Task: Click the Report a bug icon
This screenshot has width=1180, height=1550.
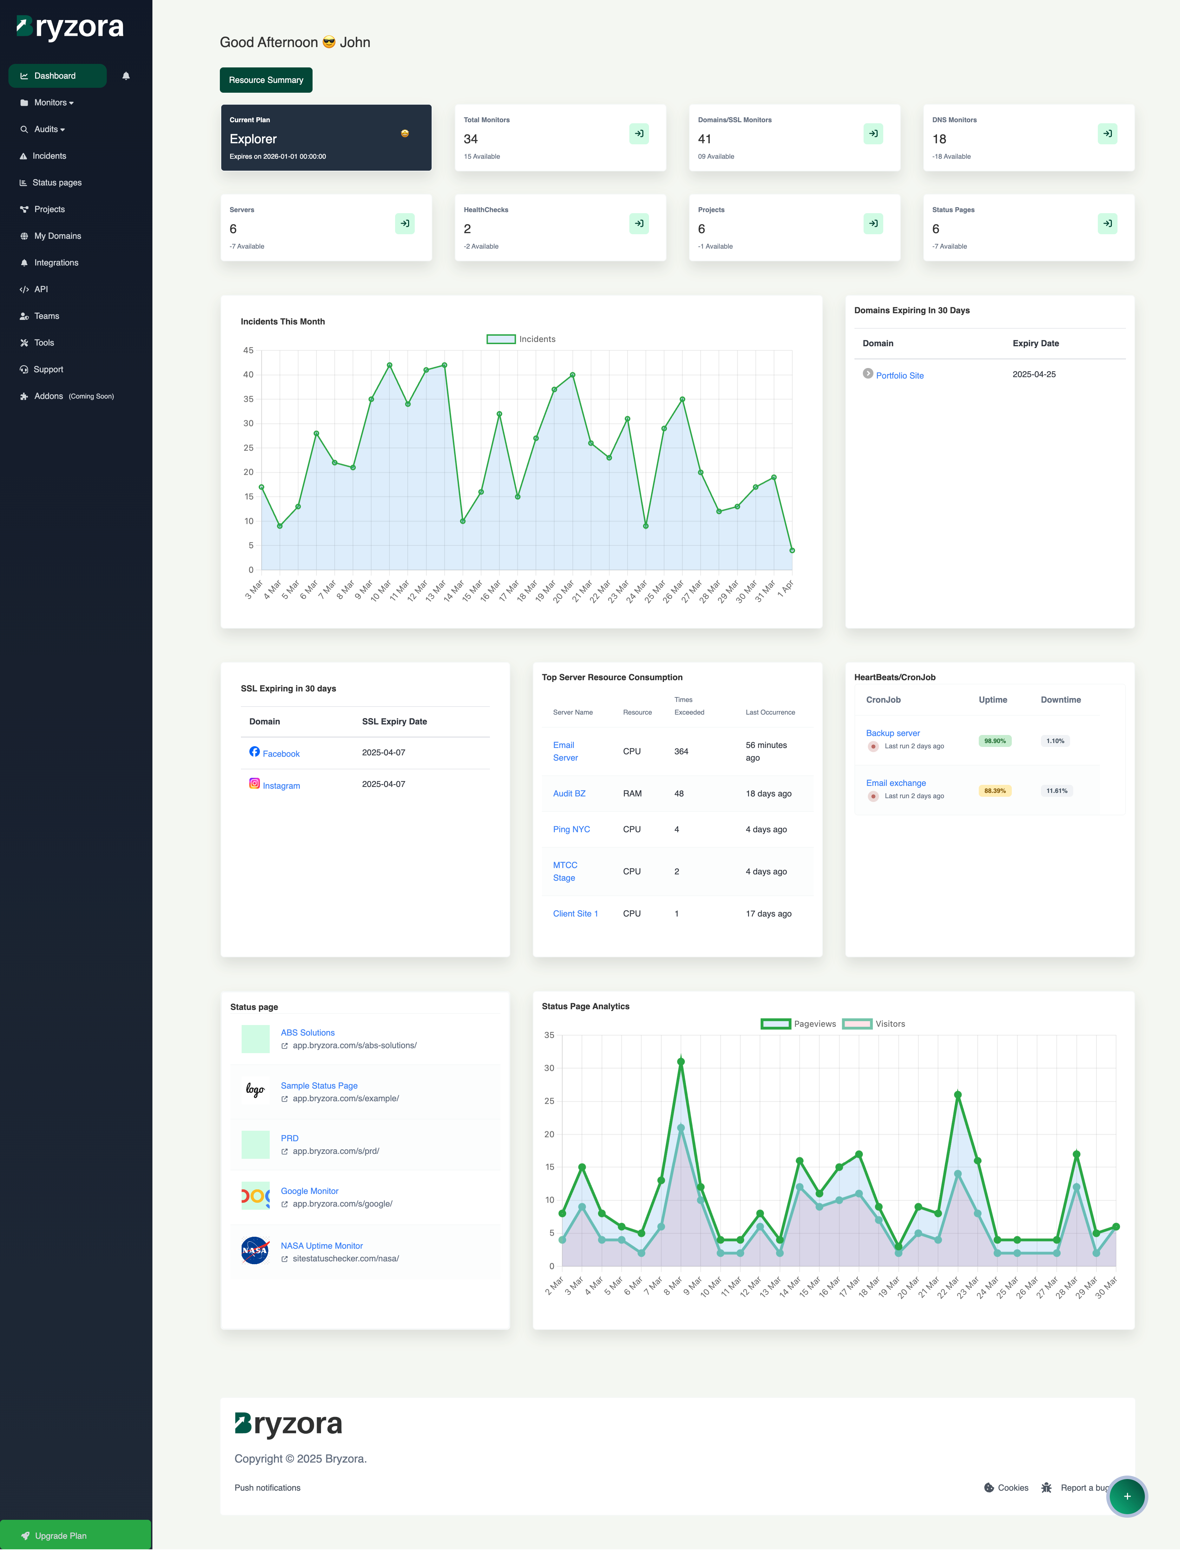Action: [1047, 1487]
